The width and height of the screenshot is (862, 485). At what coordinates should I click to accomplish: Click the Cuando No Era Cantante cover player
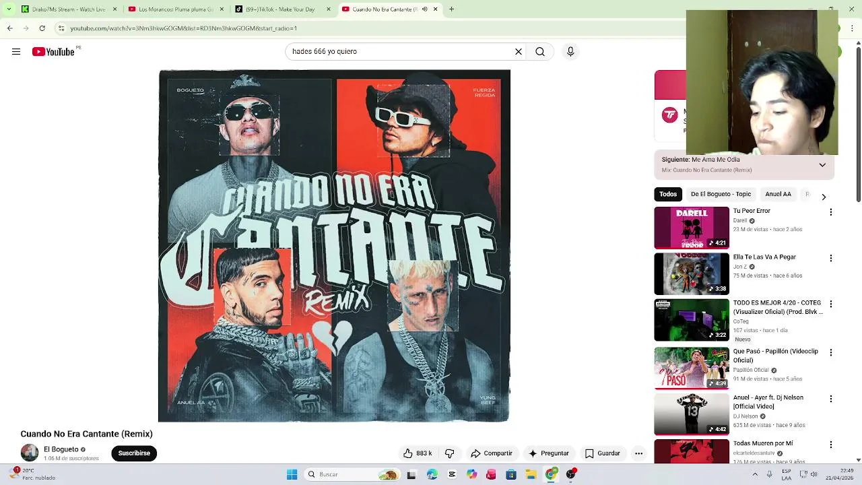pos(334,246)
